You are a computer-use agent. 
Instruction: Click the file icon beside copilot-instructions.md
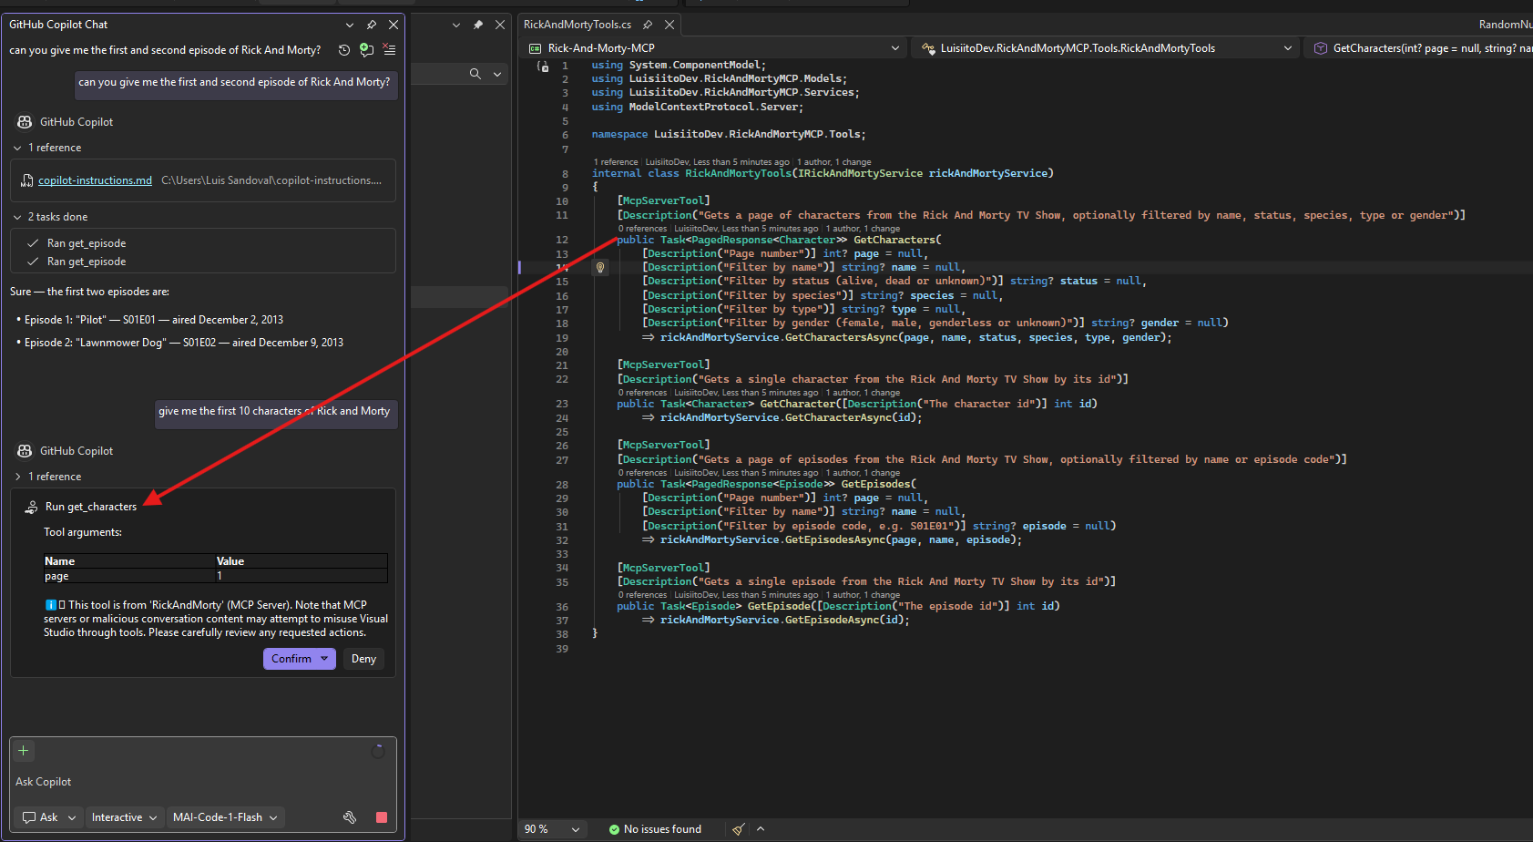27,181
